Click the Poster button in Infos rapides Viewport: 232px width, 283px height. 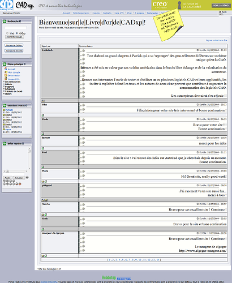coord(7,178)
